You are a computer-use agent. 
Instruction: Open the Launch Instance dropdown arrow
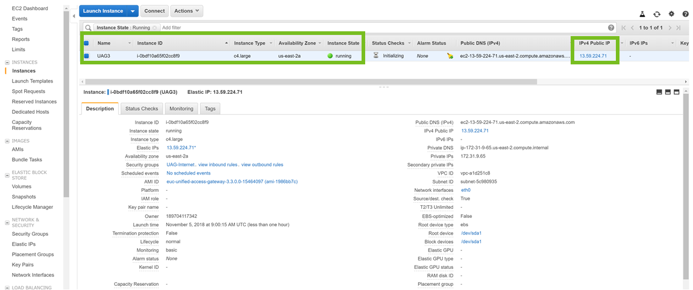(133, 11)
